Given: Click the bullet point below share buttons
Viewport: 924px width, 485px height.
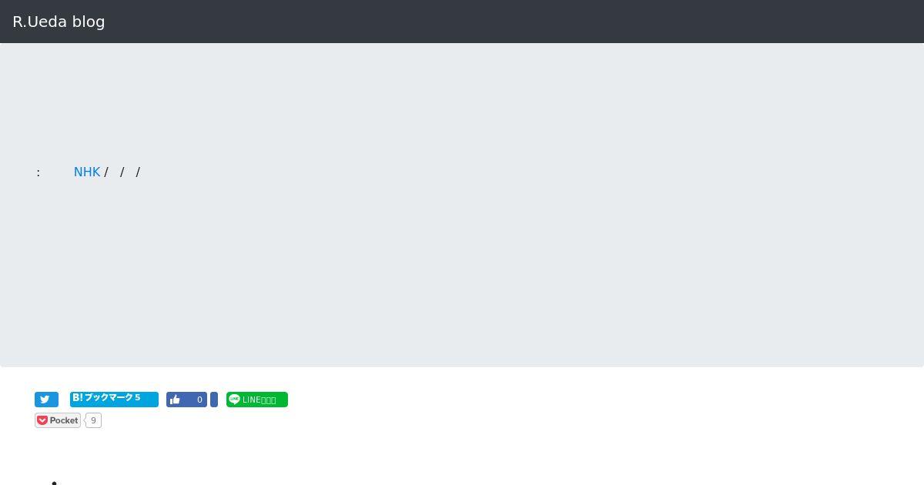Looking at the screenshot, I should tap(55, 482).
